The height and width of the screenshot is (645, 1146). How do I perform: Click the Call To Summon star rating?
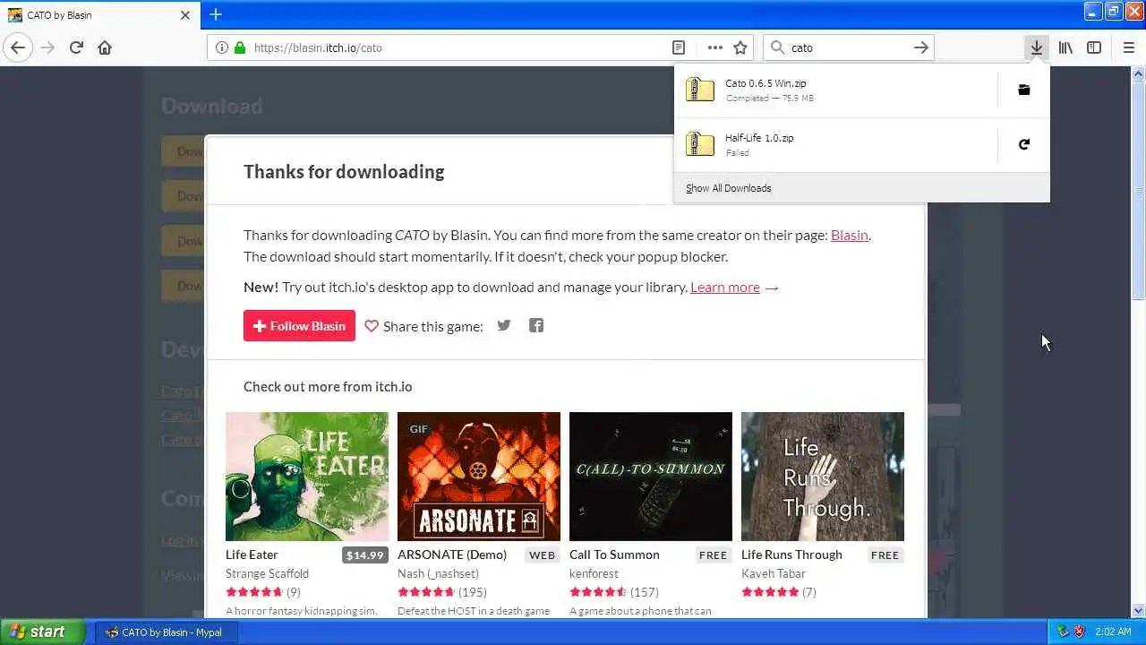[598, 592]
